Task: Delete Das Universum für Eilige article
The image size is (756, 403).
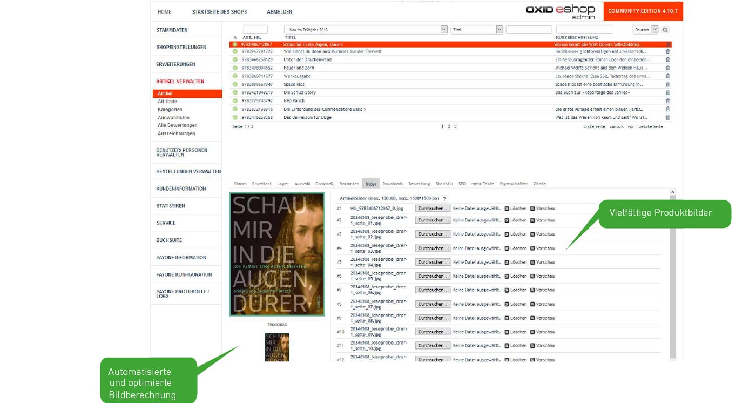Action: click(x=667, y=117)
